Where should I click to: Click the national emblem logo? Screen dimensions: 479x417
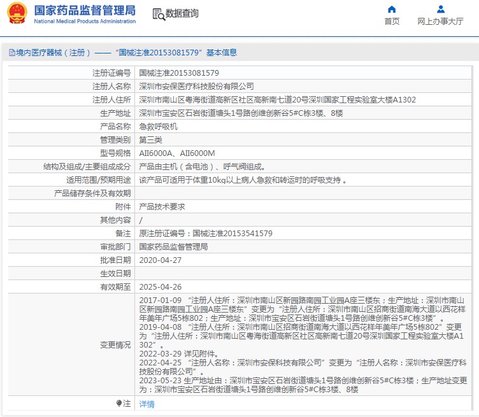[17, 13]
